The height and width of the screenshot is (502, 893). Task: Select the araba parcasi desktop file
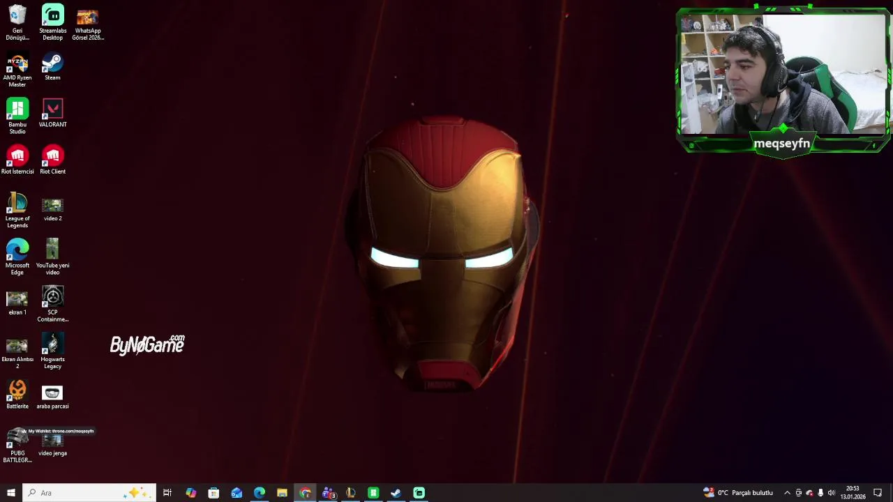52,396
